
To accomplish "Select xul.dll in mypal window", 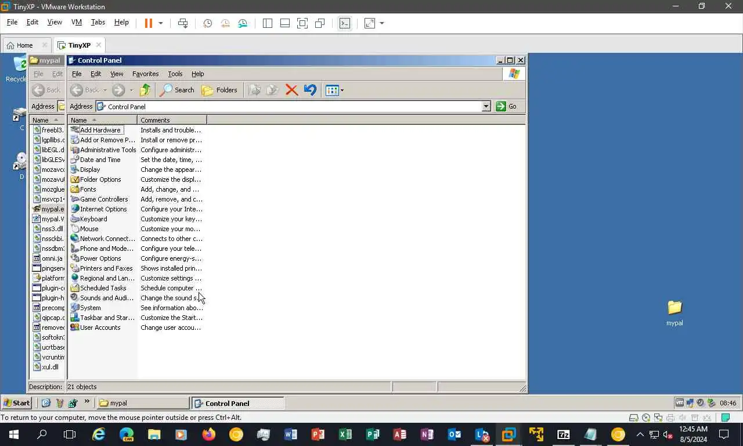I will tap(46, 367).
